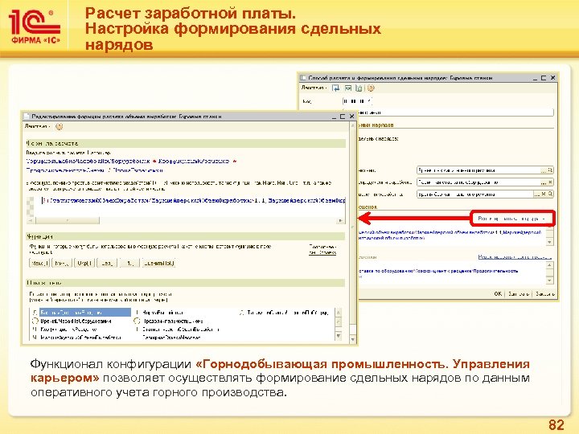Viewport: 579px width, 434px height.
Task: Click the function button right of Цел( )
Action: (129, 263)
